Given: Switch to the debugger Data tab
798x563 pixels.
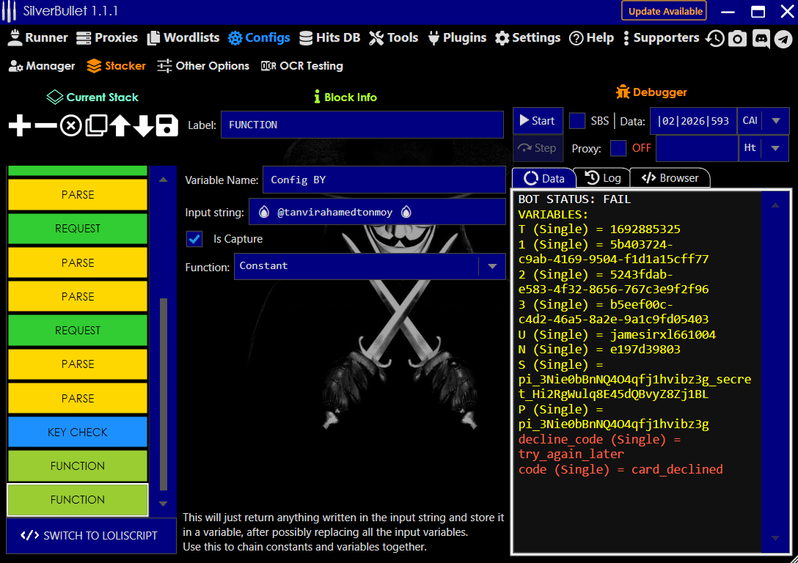Looking at the screenshot, I should 544,178.
